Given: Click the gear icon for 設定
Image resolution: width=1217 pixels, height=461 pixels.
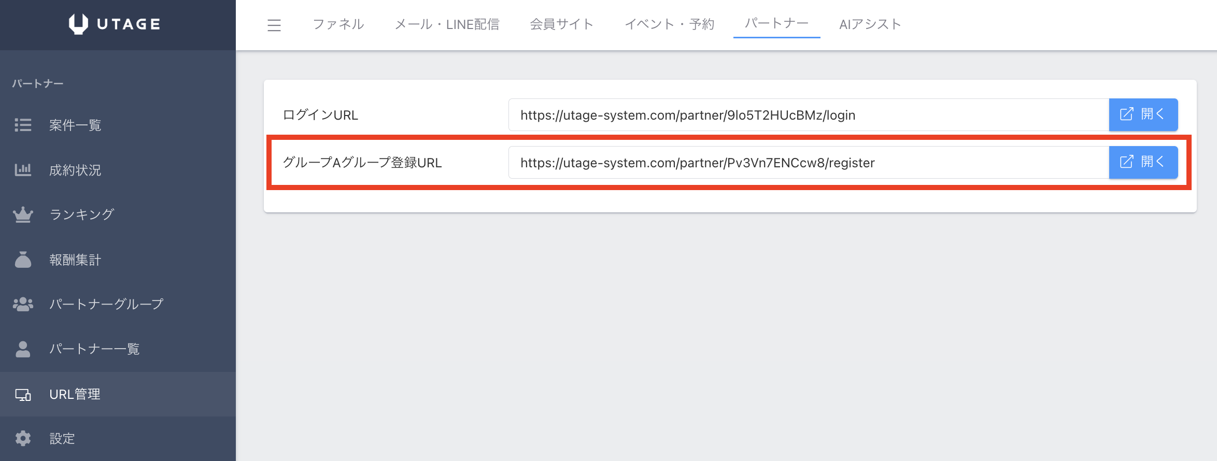Looking at the screenshot, I should point(23,439).
